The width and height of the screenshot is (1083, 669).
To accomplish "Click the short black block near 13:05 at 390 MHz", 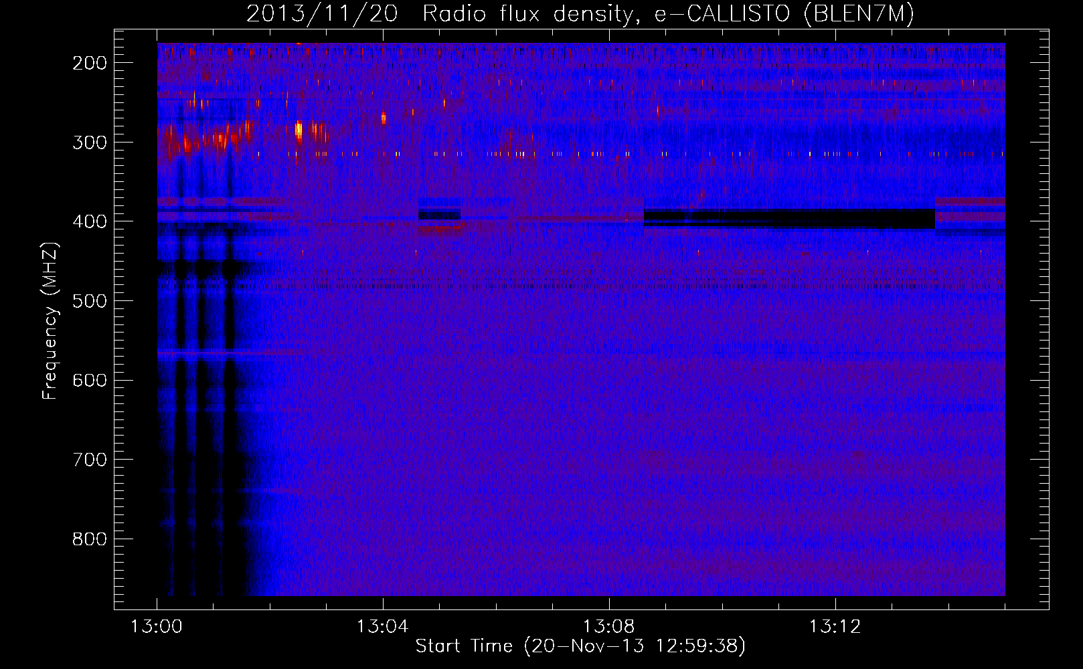I will pyautogui.click(x=439, y=214).
